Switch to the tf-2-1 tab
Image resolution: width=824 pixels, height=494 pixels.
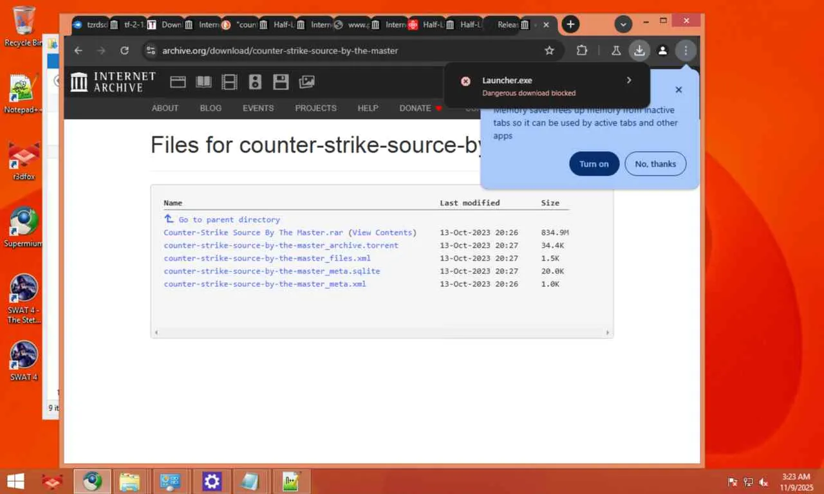coord(127,24)
